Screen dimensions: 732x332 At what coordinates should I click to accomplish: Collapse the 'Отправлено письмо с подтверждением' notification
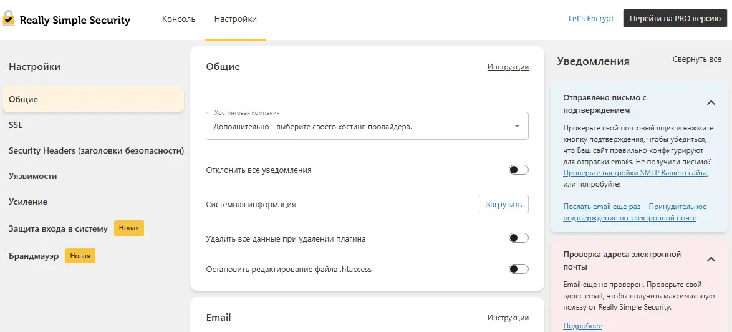click(x=710, y=103)
